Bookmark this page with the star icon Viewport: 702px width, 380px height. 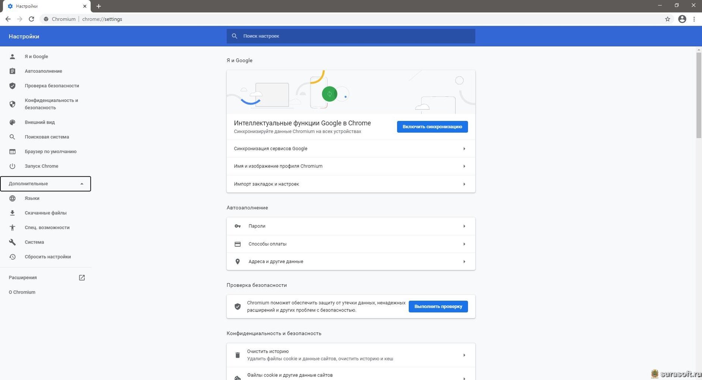[667, 19]
